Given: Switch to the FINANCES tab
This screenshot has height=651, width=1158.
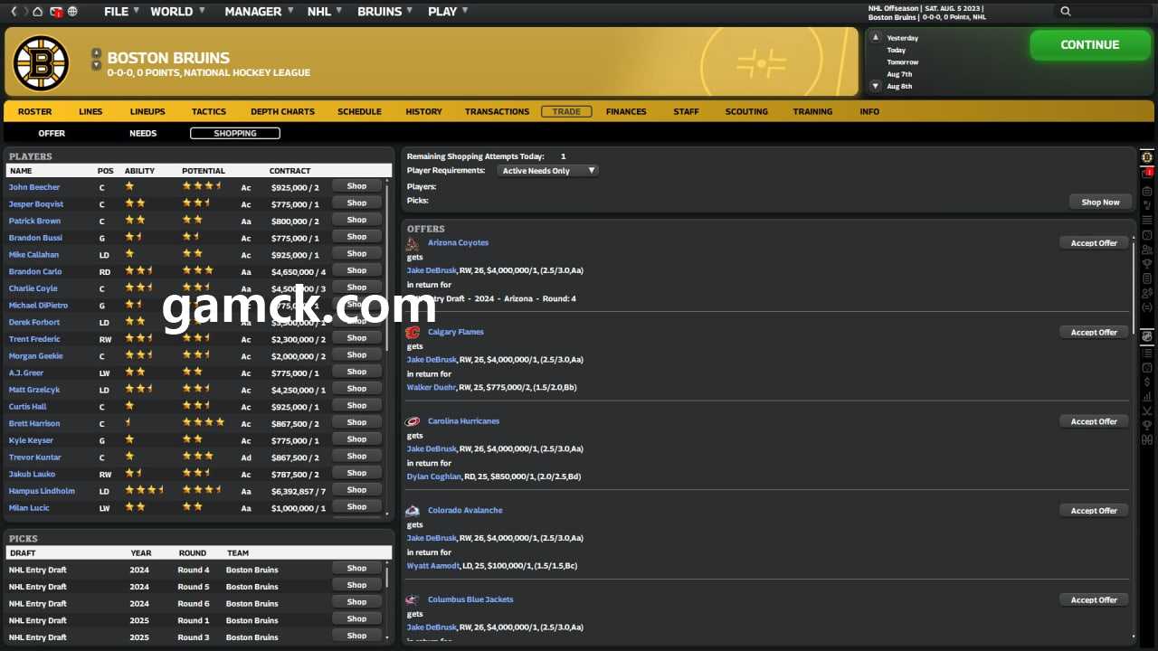Looking at the screenshot, I should click(x=626, y=111).
